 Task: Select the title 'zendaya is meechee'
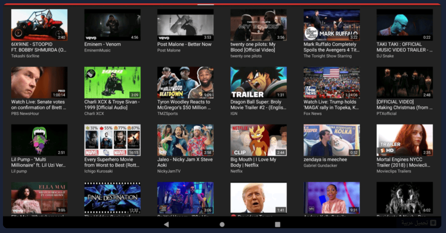coord(325,160)
